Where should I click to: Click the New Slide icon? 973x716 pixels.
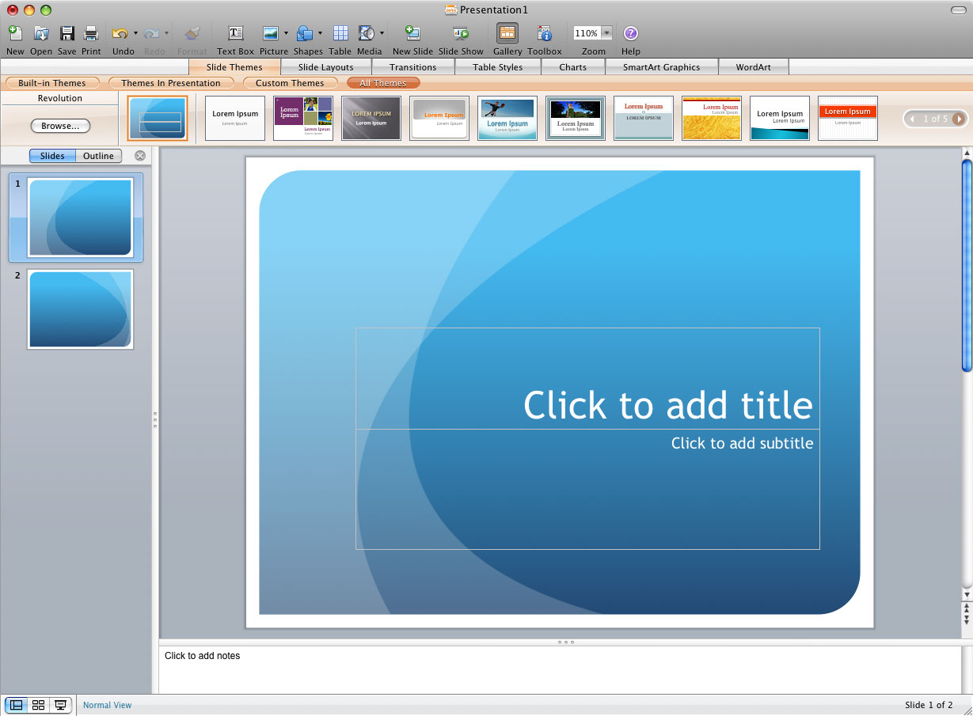click(411, 34)
